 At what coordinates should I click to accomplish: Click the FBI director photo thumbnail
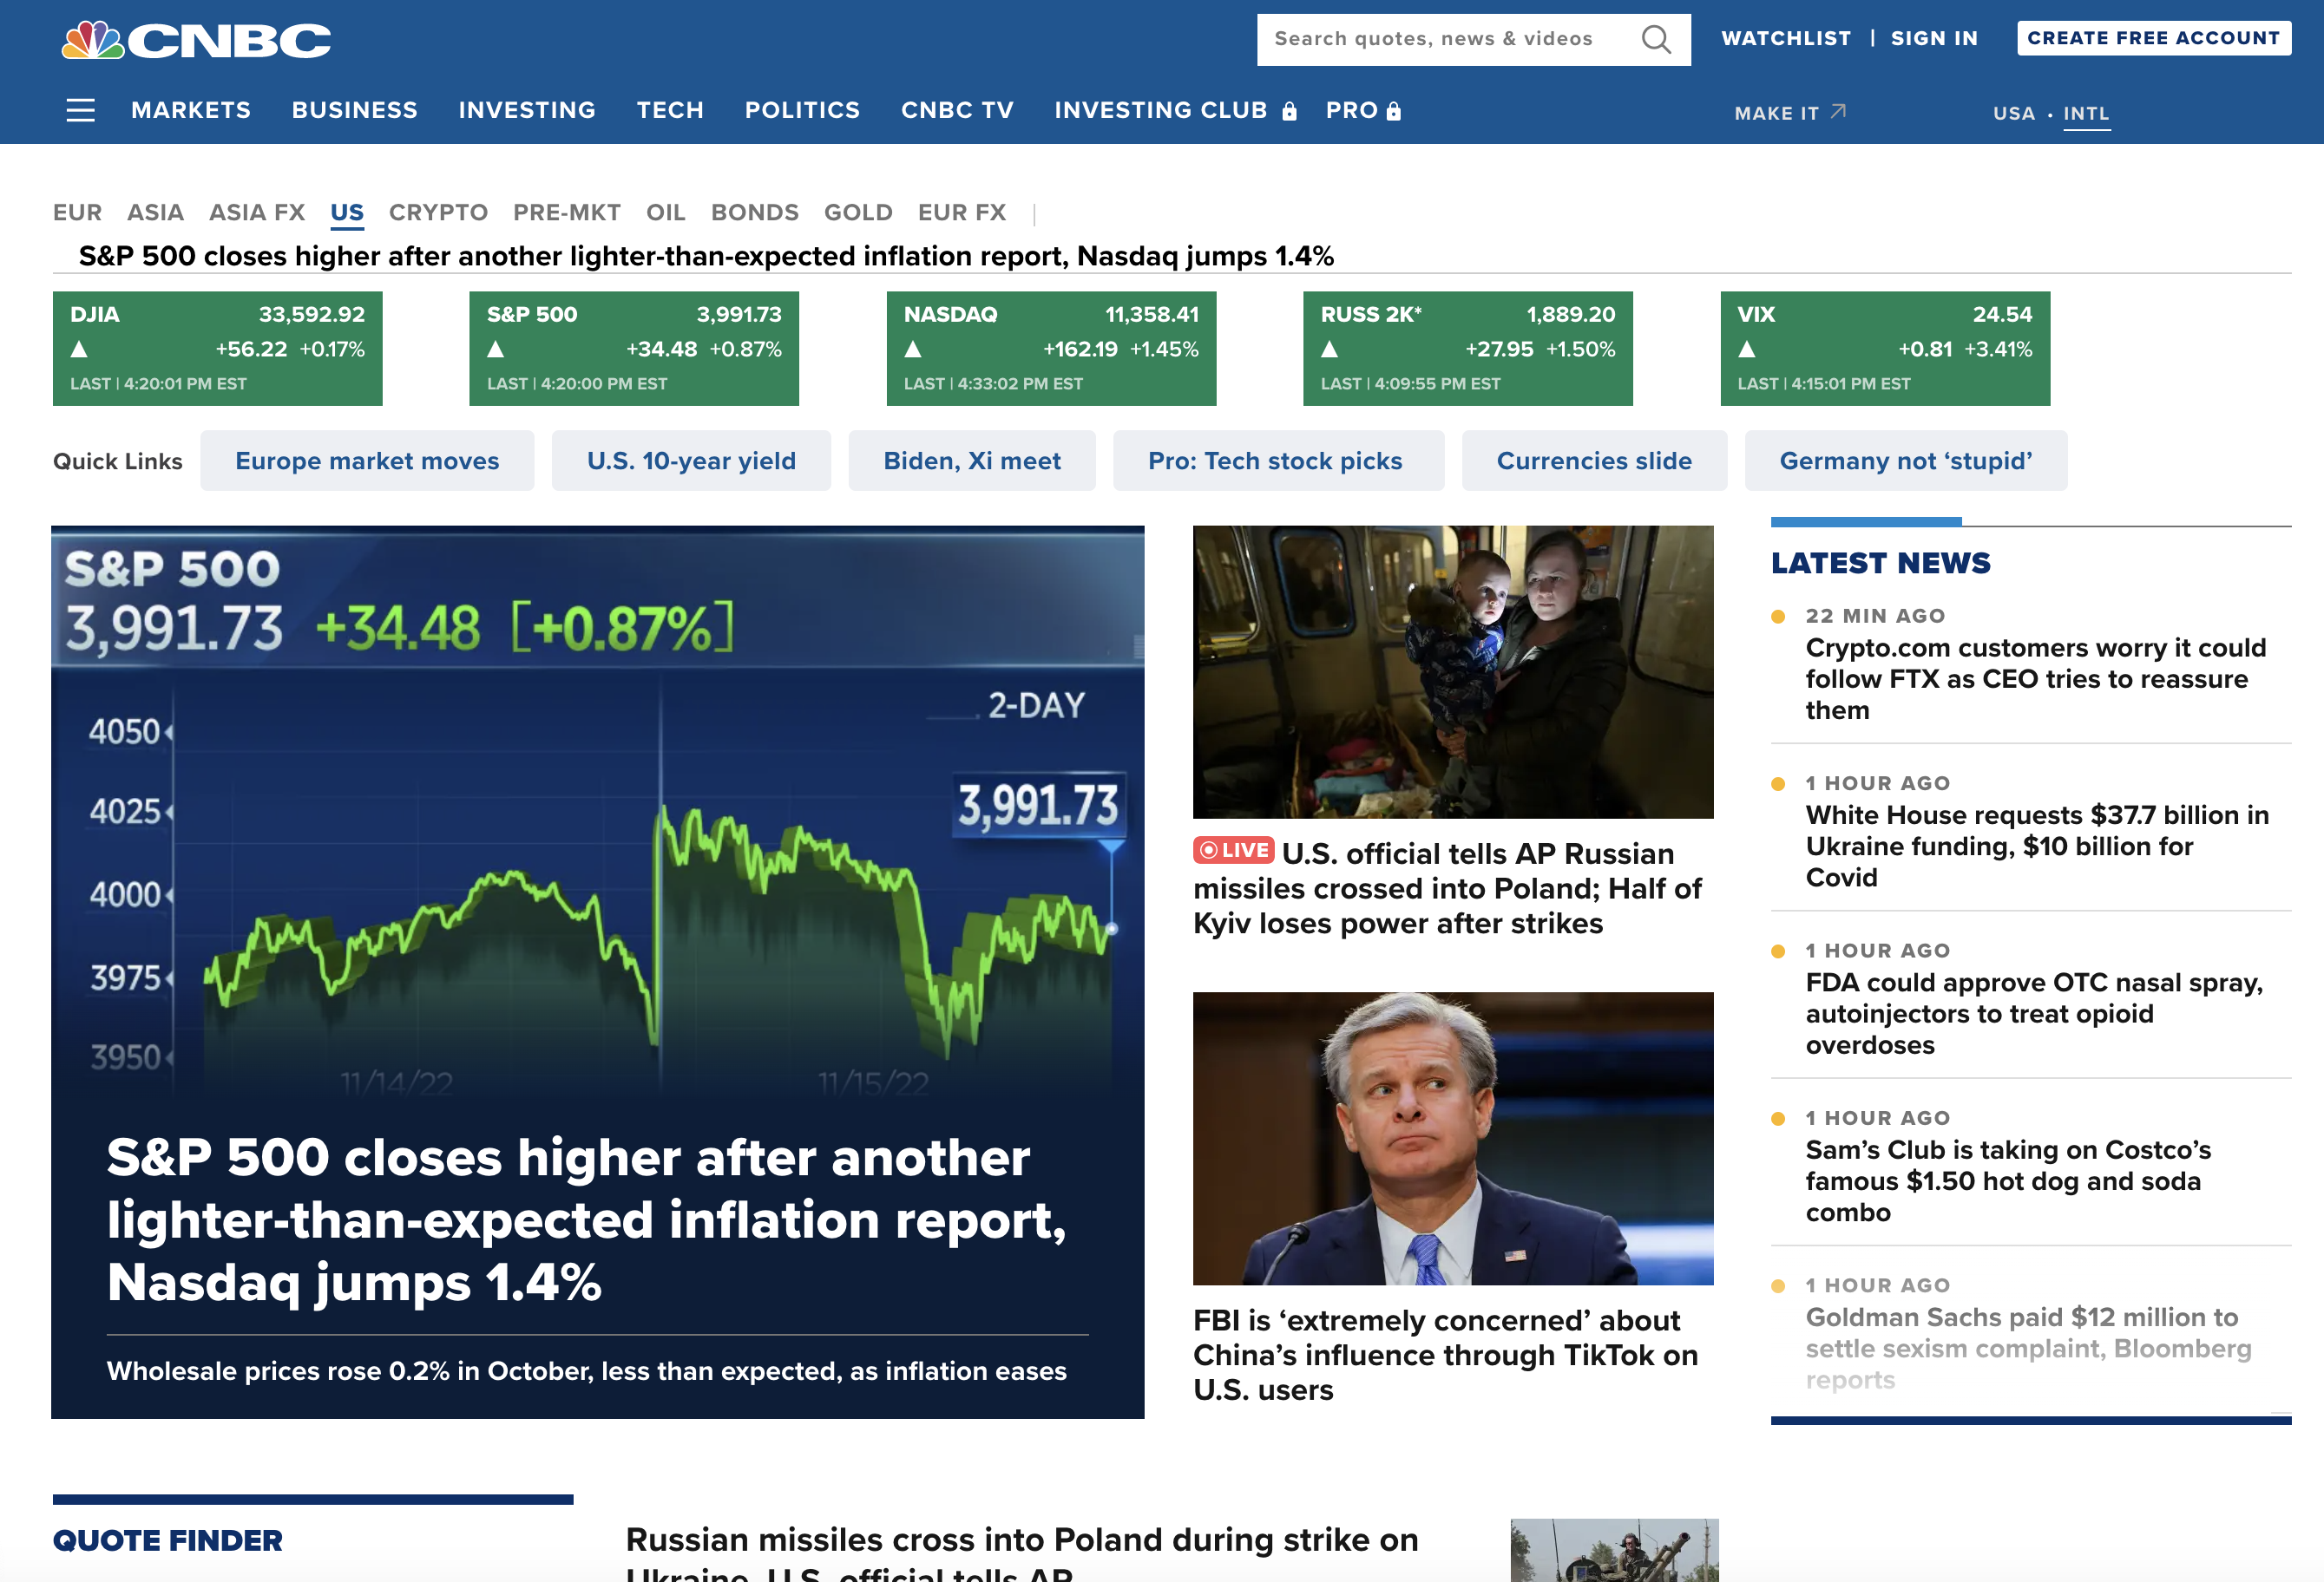coord(1453,1138)
